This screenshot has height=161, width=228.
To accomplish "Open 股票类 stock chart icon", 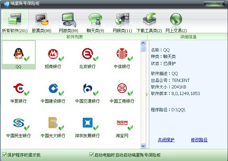I will tap(42, 19).
